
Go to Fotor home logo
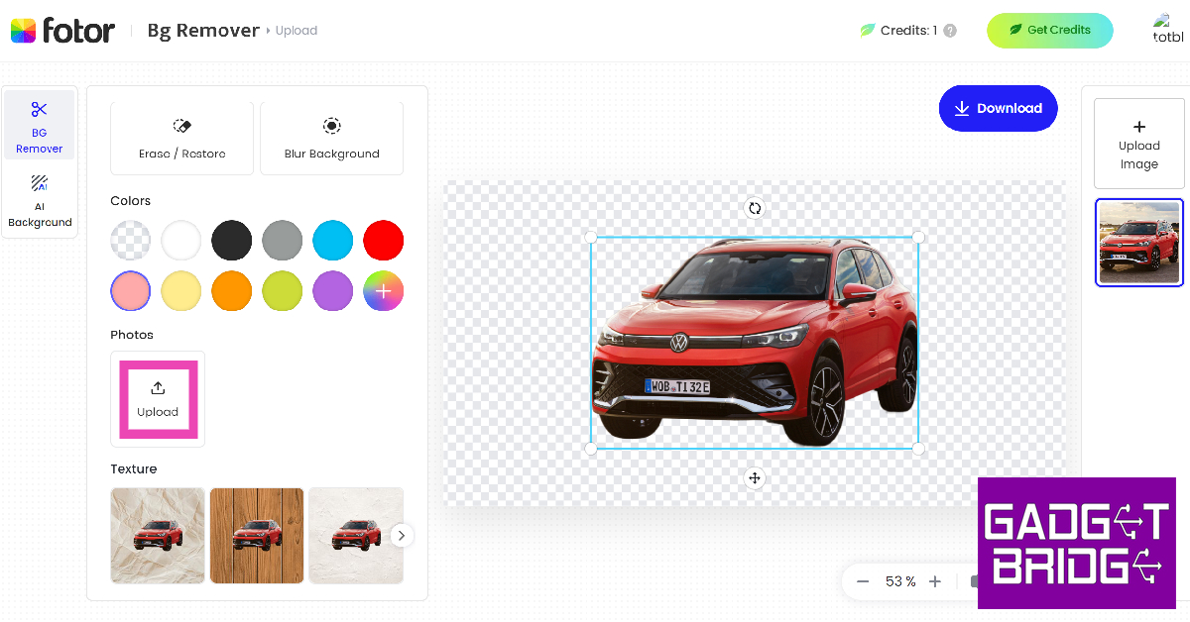[62, 31]
